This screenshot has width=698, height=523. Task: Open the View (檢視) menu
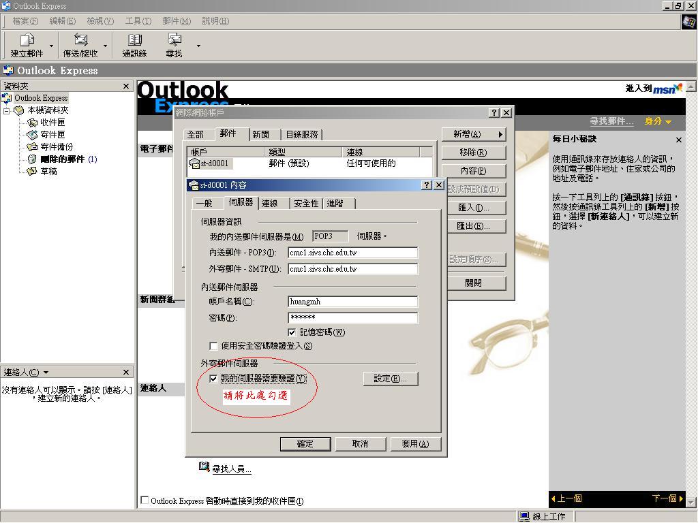coord(100,21)
